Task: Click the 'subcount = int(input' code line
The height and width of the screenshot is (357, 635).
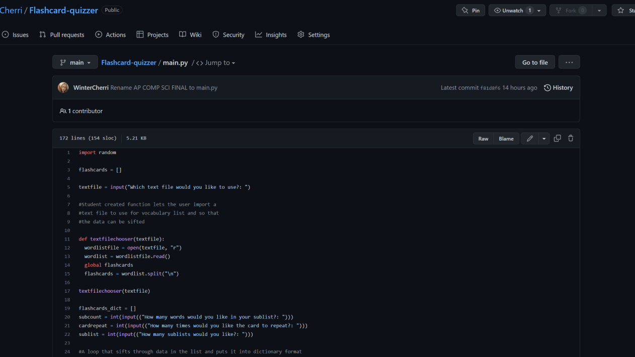Action: tap(186, 317)
